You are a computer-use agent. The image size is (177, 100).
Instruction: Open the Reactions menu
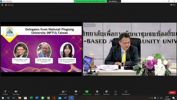(x=106, y=92)
